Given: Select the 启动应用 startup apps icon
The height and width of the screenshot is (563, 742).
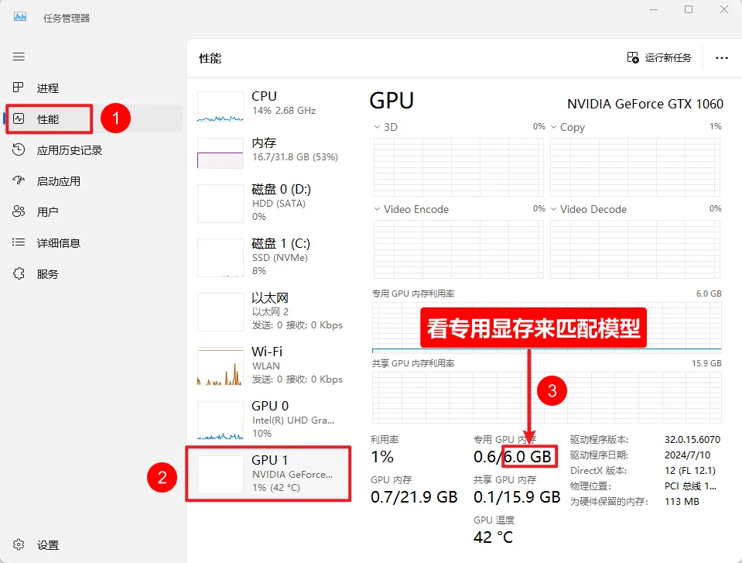Looking at the screenshot, I should [x=19, y=181].
